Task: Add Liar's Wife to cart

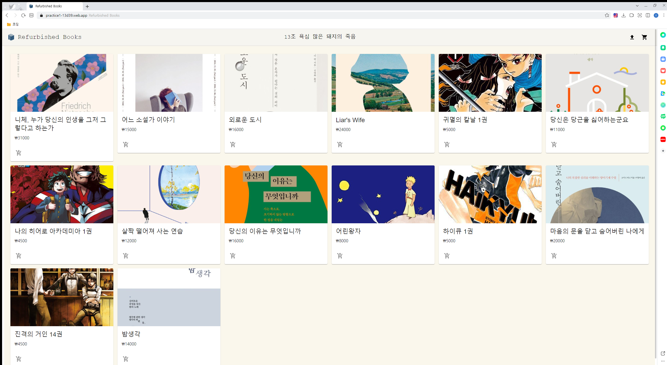Action: (340, 144)
